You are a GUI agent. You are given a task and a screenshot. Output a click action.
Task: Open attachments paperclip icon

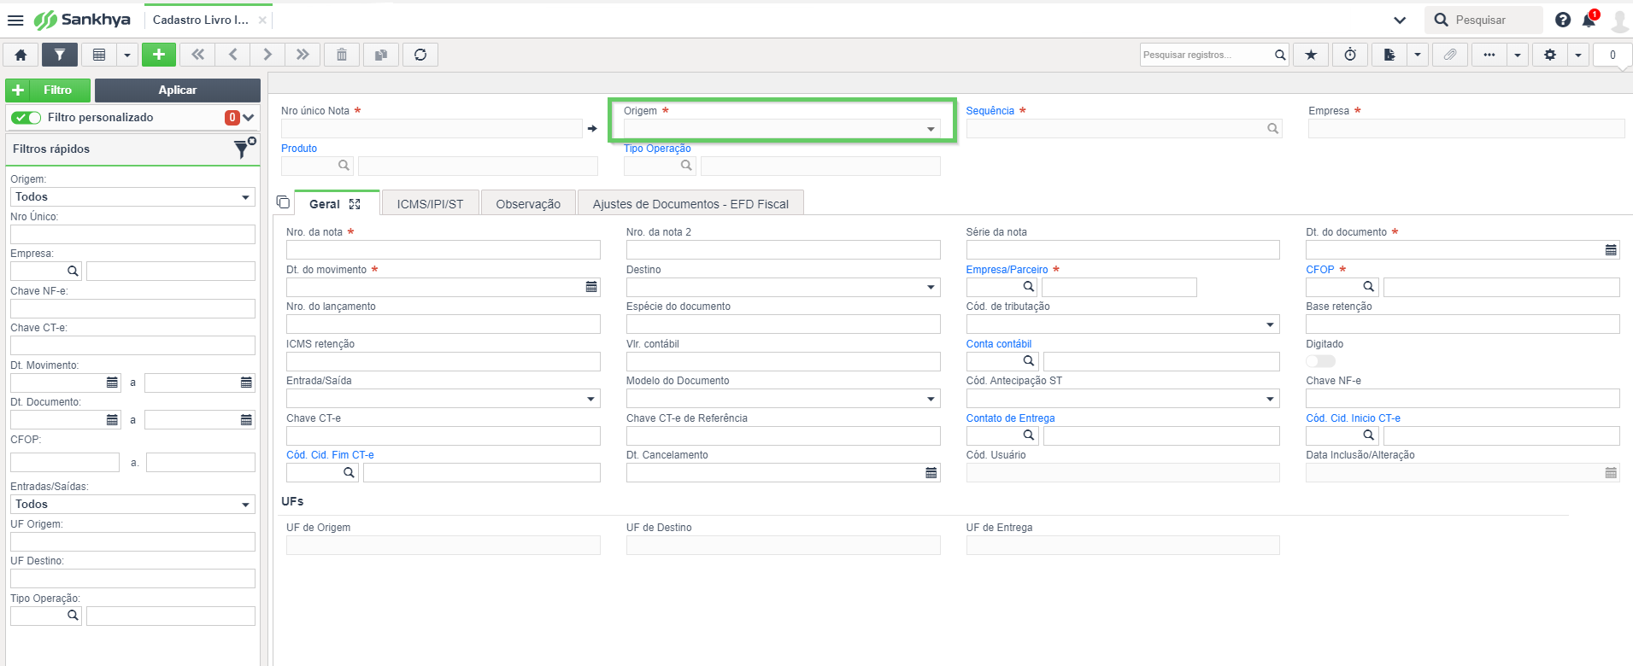point(1450,55)
